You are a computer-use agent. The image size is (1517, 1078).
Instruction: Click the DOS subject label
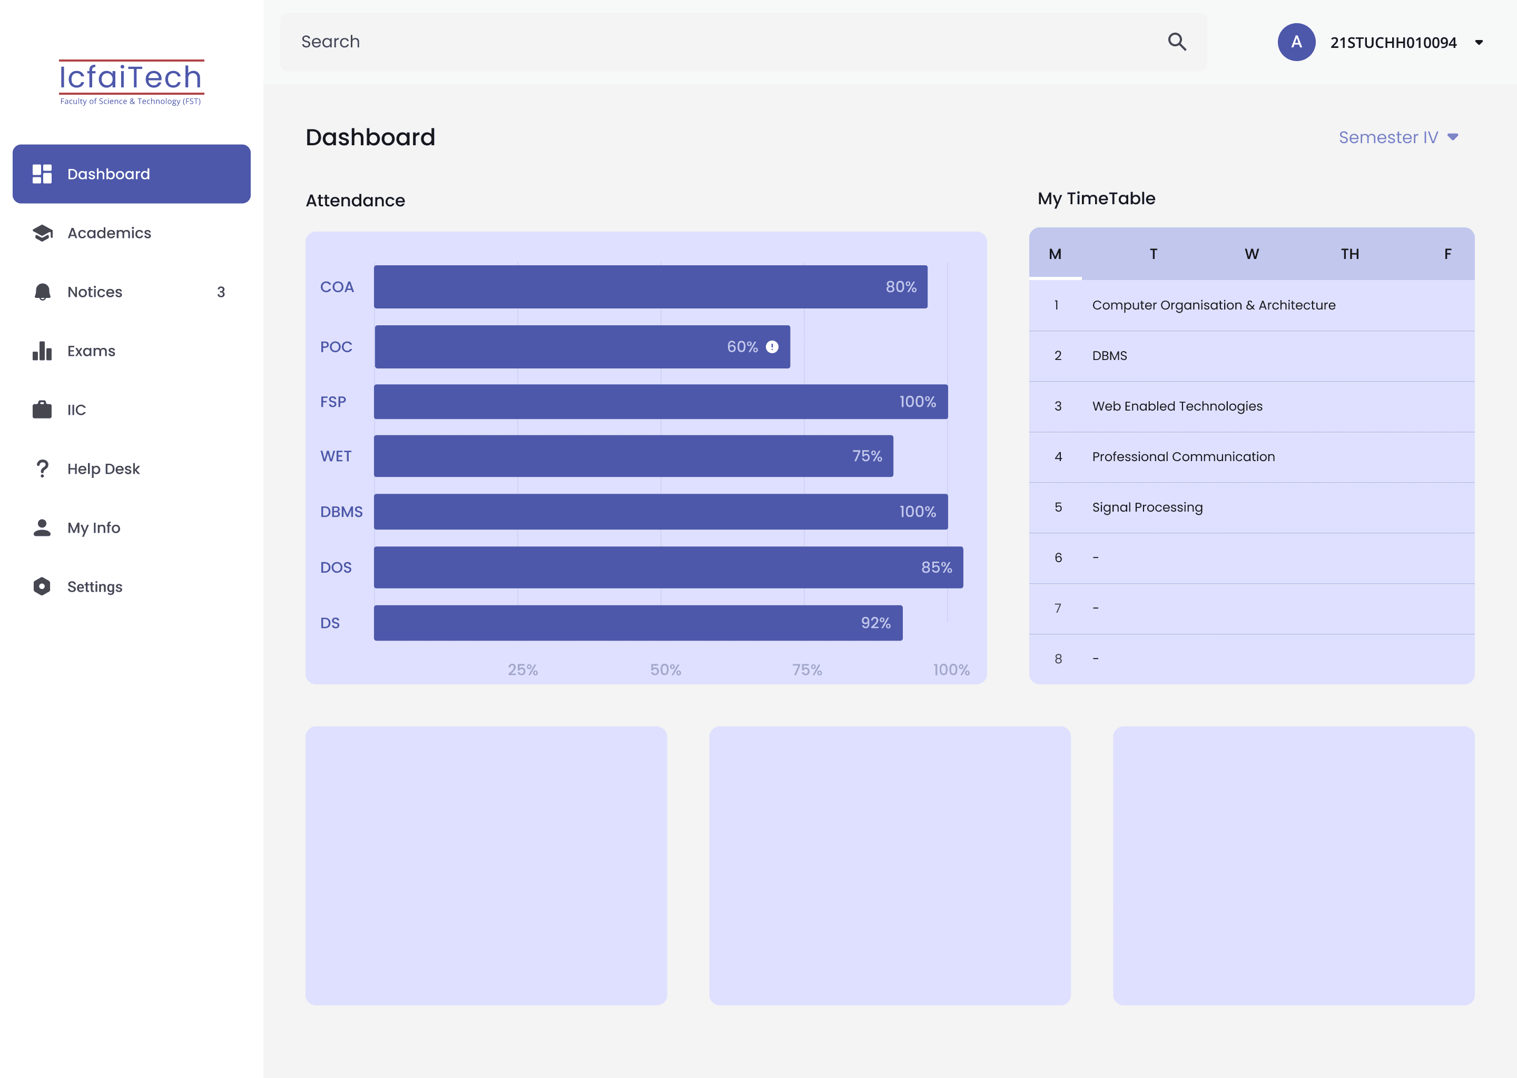[336, 567]
